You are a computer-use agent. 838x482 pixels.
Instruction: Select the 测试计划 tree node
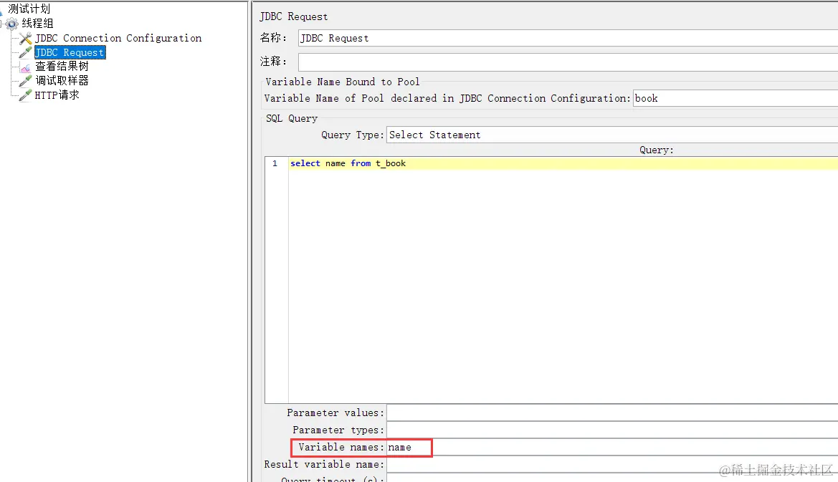pos(29,9)
